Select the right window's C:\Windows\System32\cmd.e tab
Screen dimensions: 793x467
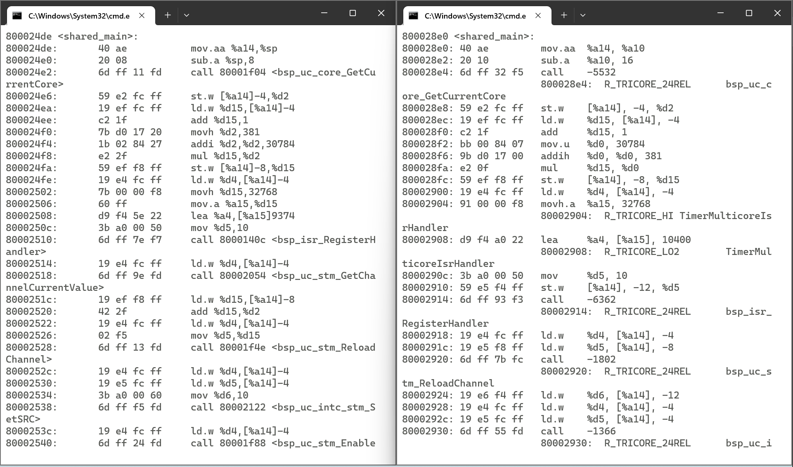475,16
